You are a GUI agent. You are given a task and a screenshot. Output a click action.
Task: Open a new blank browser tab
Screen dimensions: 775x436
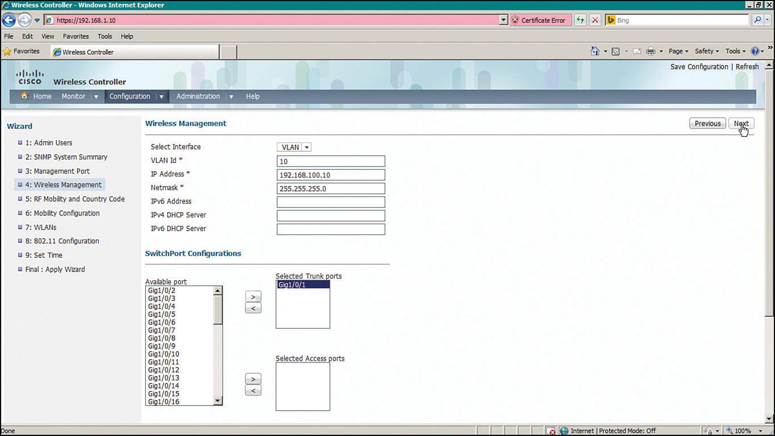(x=228, y=52)
